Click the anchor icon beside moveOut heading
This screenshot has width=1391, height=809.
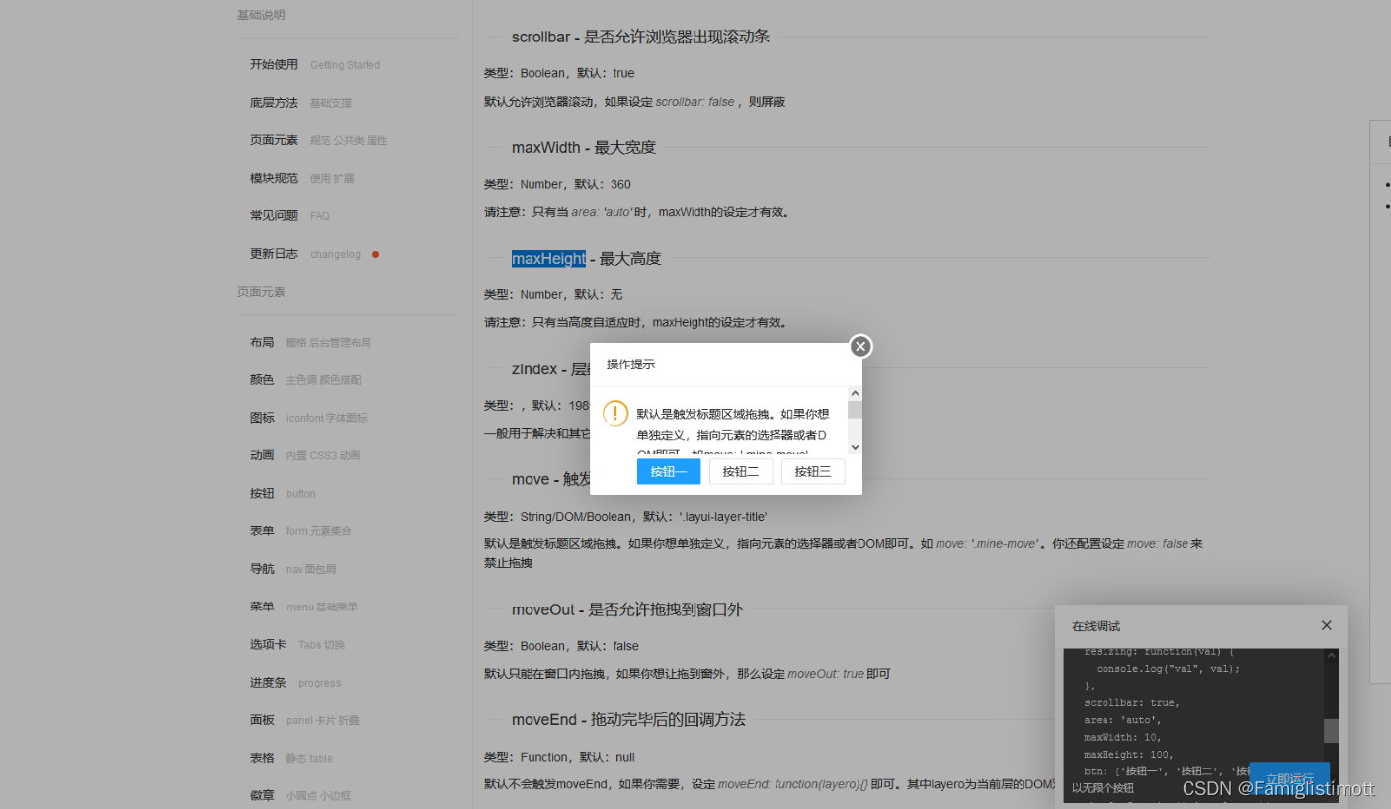[494, 609]
